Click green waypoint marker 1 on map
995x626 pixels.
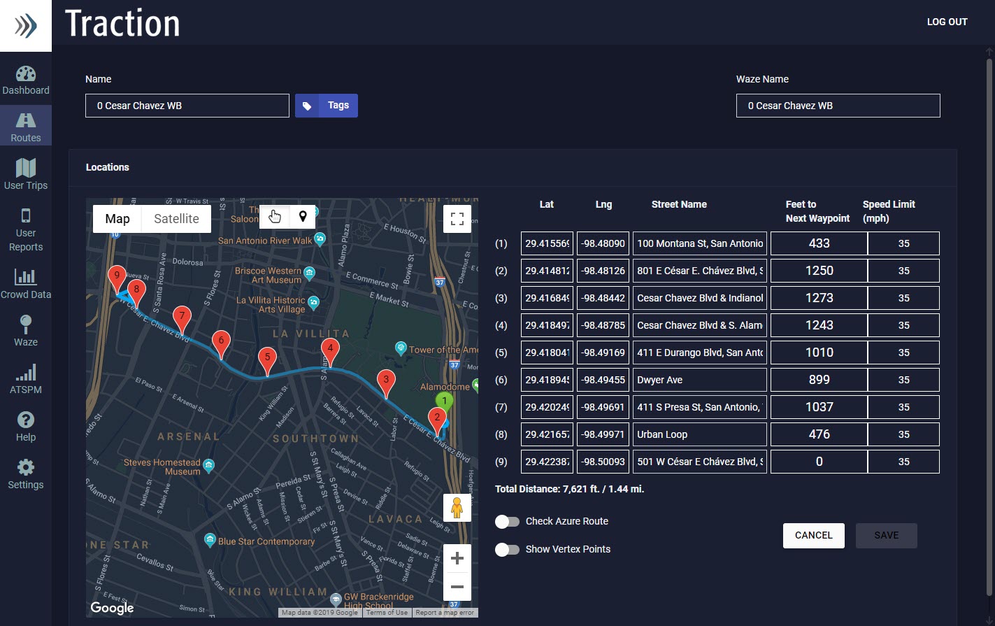(444, 401)
